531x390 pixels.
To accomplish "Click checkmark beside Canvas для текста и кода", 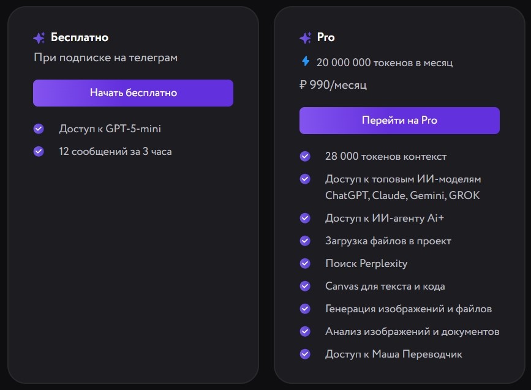I will 305,286.
